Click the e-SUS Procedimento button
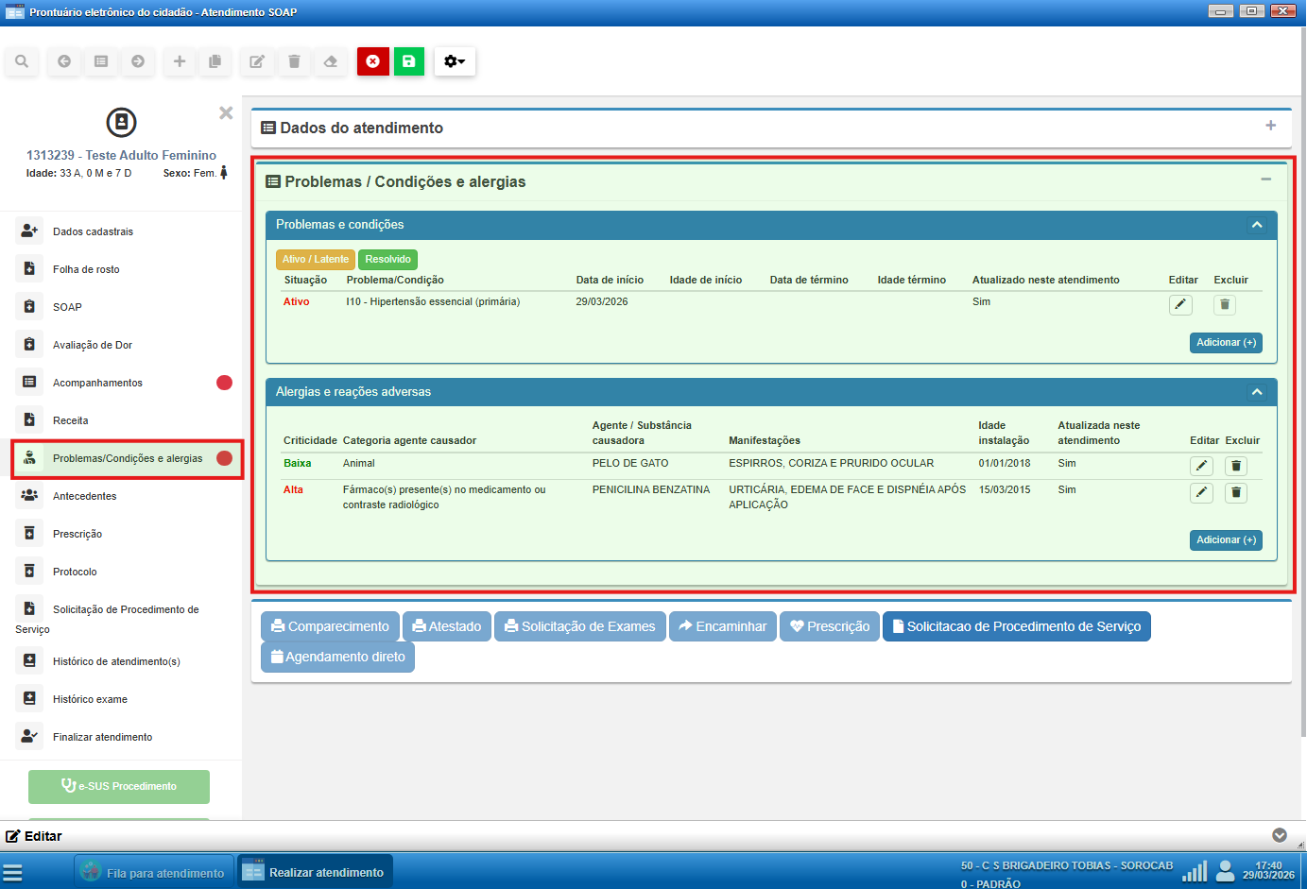Screen dimensions: 1307x889 click(119, 786)
